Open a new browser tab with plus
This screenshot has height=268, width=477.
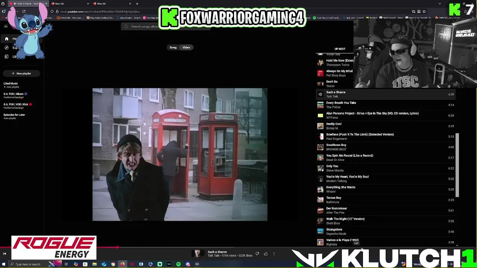click(137, 4)
